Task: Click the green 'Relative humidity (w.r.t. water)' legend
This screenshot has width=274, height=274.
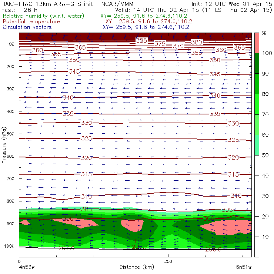Action: (44, 16)
